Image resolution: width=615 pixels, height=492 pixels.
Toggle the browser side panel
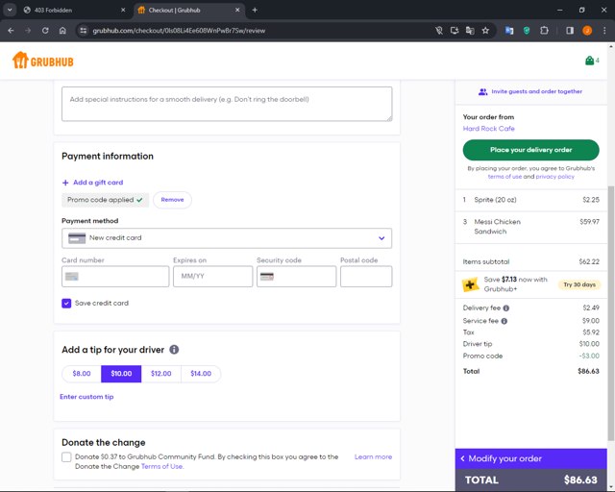coord(570,30)
